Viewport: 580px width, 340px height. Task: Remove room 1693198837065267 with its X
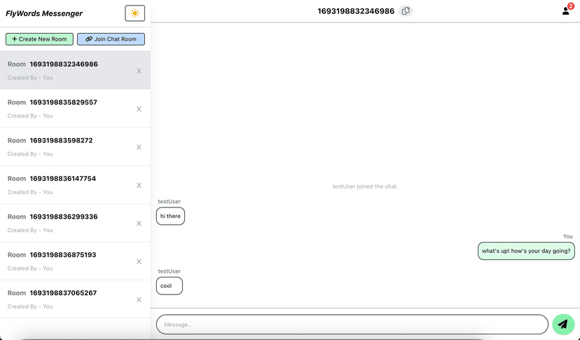point(139,299)
